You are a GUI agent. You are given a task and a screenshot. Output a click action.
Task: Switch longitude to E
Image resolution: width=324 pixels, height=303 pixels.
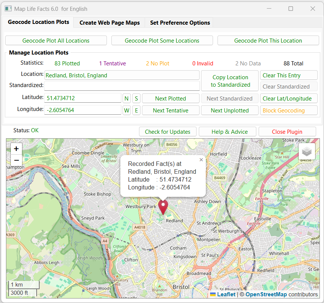[x=136, y=110]
